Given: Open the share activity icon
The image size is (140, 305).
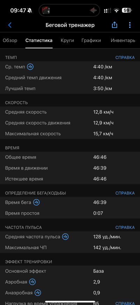Looking at the screenshot, I should pyautogui.click(x=114, y=25).
